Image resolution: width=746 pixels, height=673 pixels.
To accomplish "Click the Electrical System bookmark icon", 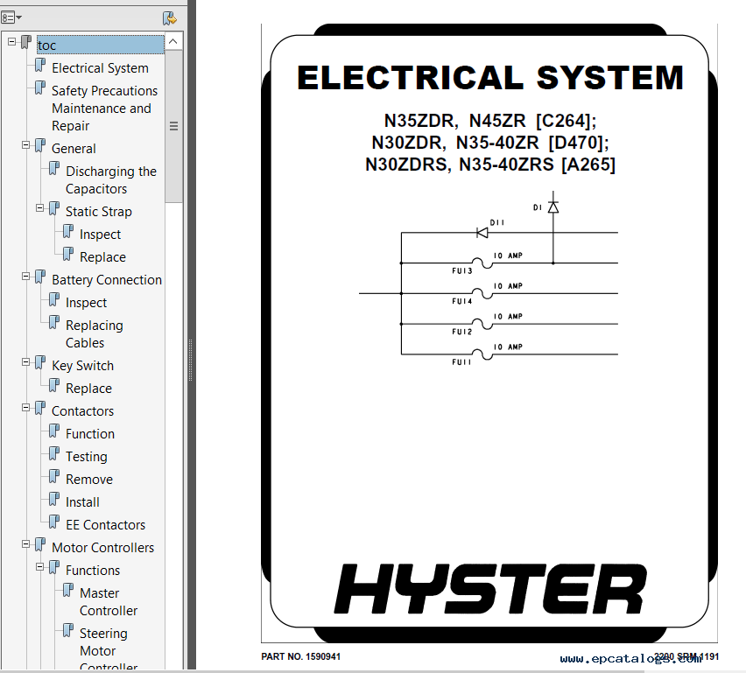I will (40, 65).
